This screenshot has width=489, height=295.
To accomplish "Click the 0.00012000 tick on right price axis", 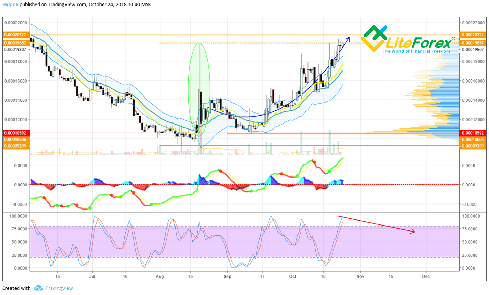I will 473,119.
